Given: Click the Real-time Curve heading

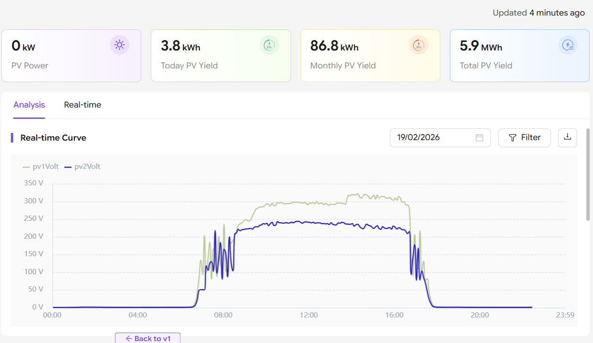Looking at the screenshot, I should point(53,138).
